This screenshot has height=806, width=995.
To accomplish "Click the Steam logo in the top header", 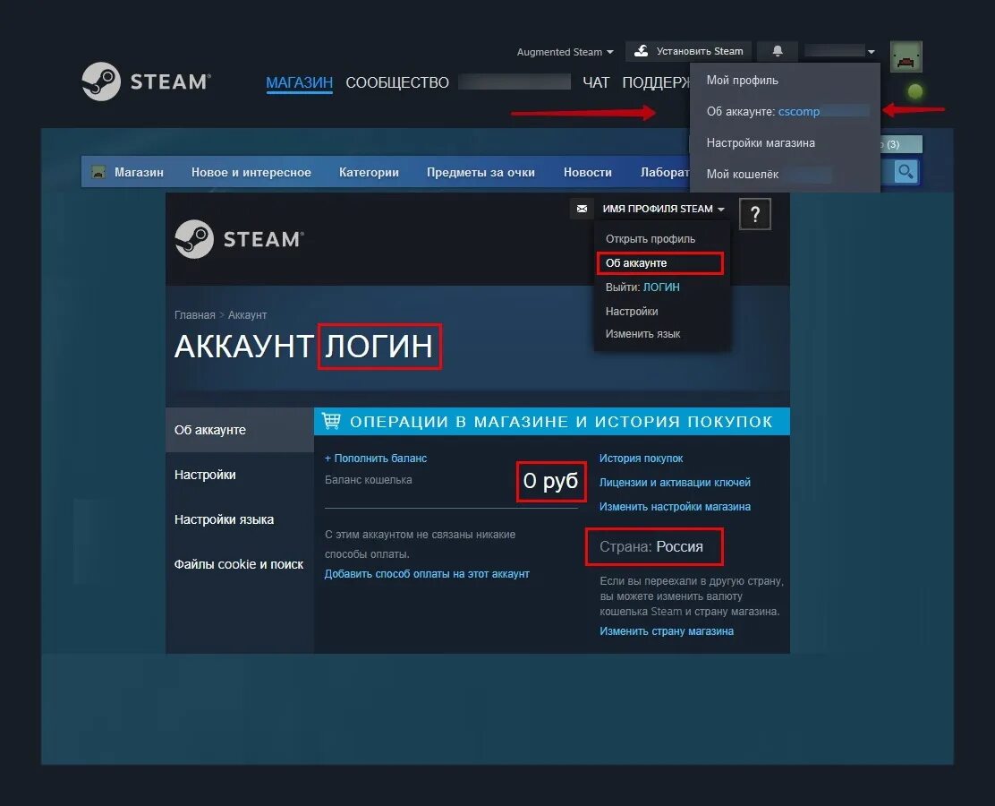I will pyautogui.click(x=147, y=81).
